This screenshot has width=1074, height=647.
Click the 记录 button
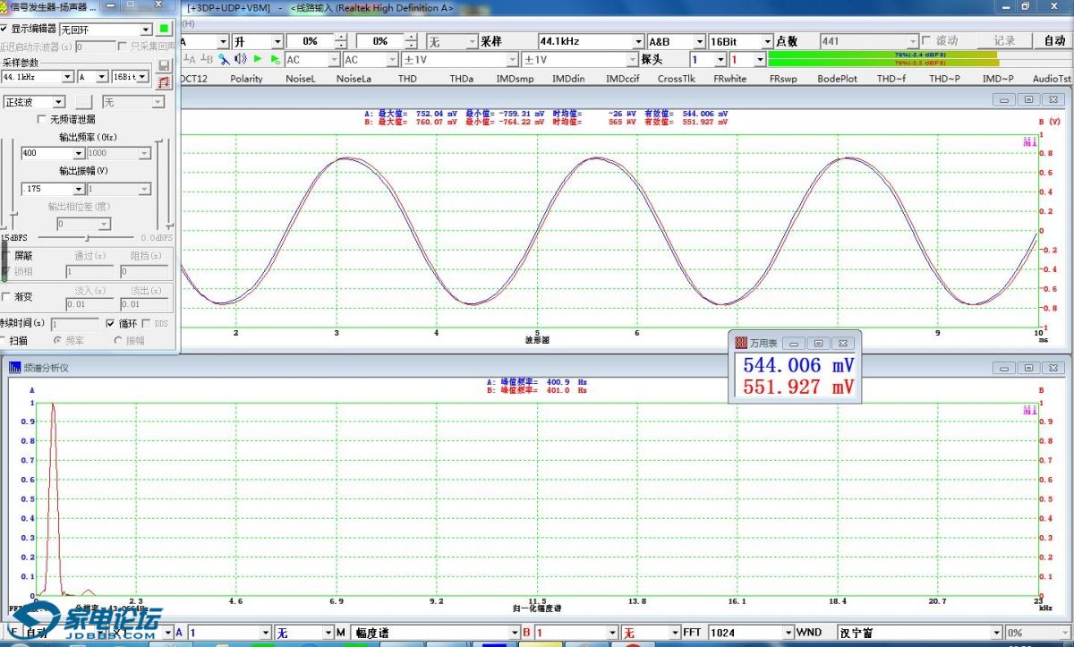point(1004,41)
